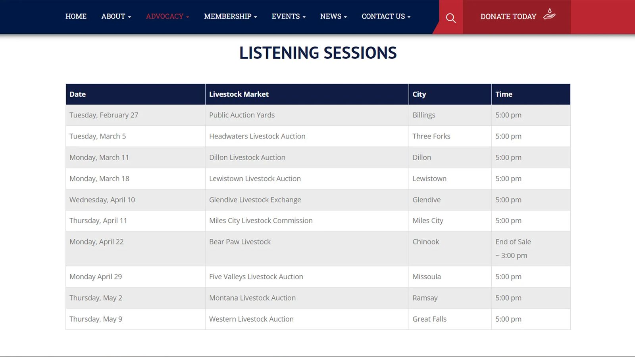The height and width of the screenshot is (357, 635).
Task: Select the Headwaters Livestock Auction cell
Action: [307, 136]
